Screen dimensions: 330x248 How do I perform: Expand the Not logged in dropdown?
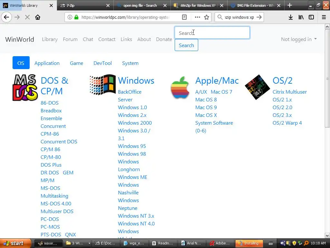click(x=299, y=39)
